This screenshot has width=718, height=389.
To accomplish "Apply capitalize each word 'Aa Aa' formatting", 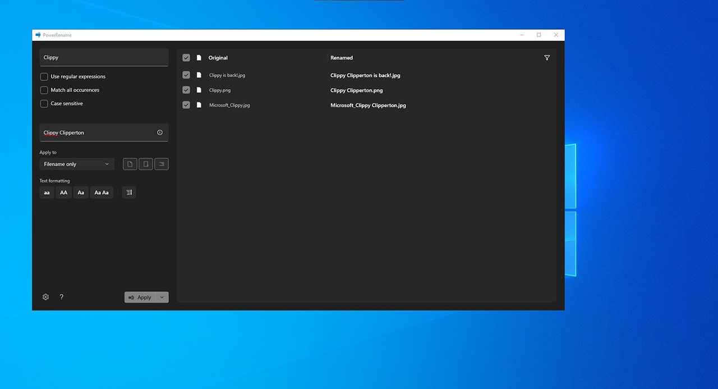I will [x=102, y=193].
